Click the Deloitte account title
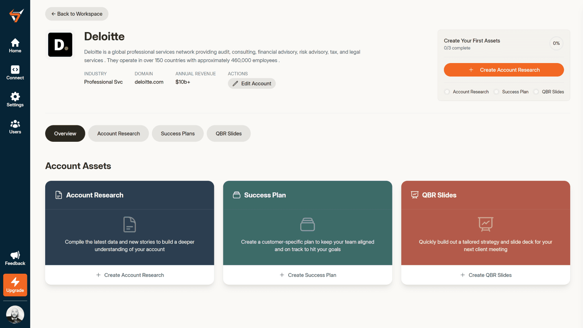This screenshot has width=583, height=328. 104,36
